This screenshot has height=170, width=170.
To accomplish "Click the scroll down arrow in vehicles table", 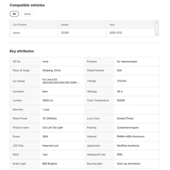I will point(157,35).
